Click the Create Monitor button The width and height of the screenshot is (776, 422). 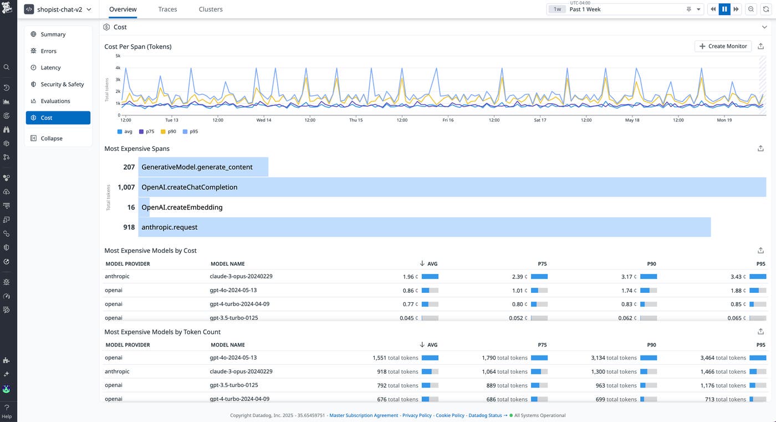point(723,47)
